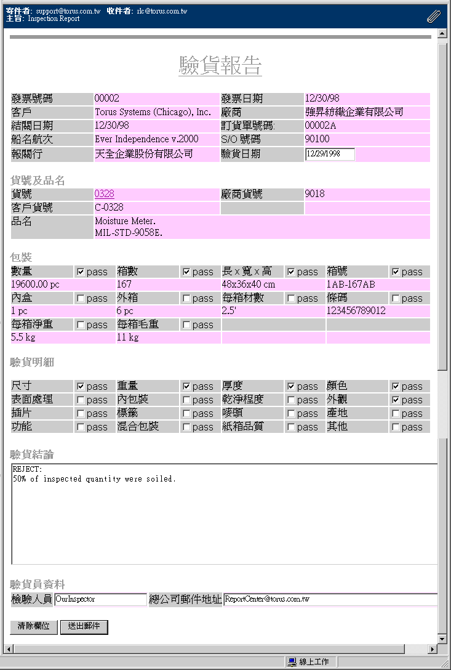Click the 送出郵件 button
Image resolution: width=451 pixels, height=670 pixels.
[84, 627]
